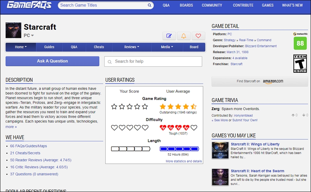Viewport: 311px width, 192px height.
Task: Set your difficulty to fifth heart
Action: pyautogui.click(x=145, y=128)
